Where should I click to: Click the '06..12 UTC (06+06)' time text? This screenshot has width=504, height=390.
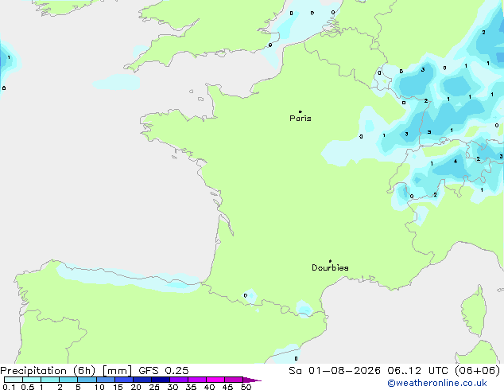click(x=444, y=371)
